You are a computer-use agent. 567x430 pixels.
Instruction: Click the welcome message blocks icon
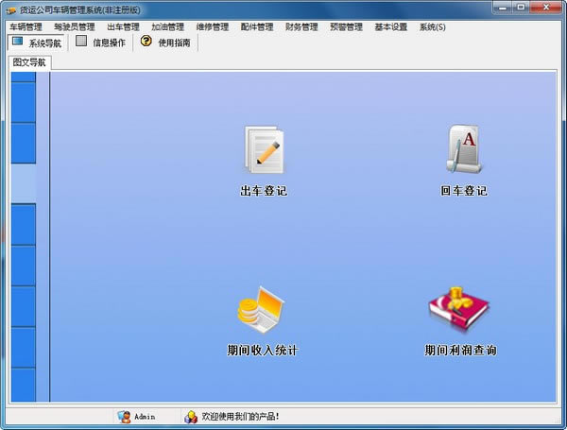click(x=191, y=417)
